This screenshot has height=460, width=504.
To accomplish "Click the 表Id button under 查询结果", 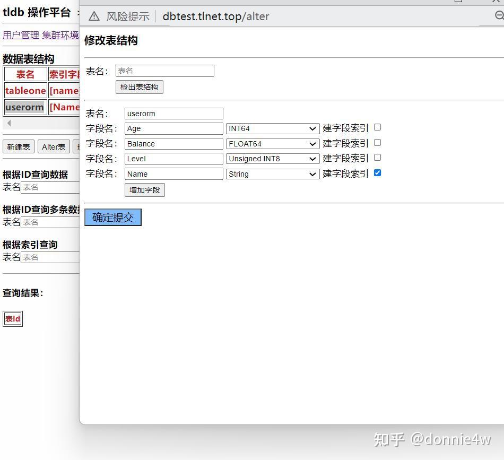I will (x=12, y=318).
